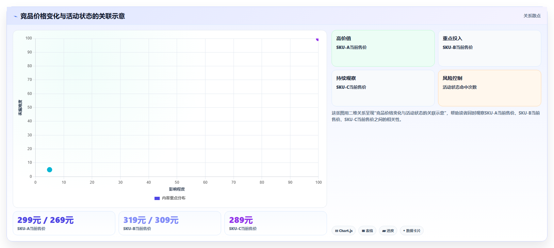Click 活动状态命中次数 text in 风险控制 card

pos(460,87)
